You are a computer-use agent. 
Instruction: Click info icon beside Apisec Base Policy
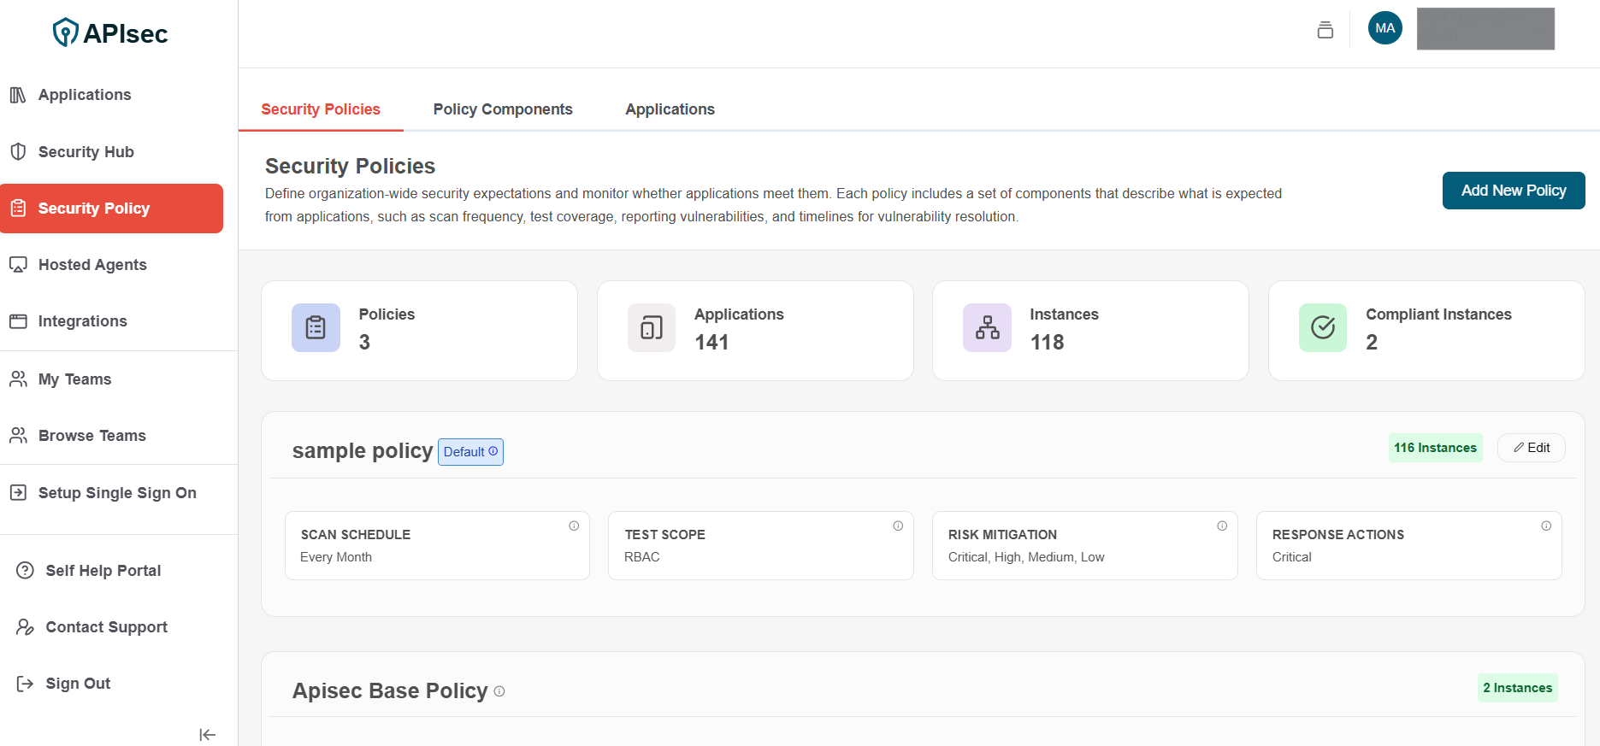point(499,691)
